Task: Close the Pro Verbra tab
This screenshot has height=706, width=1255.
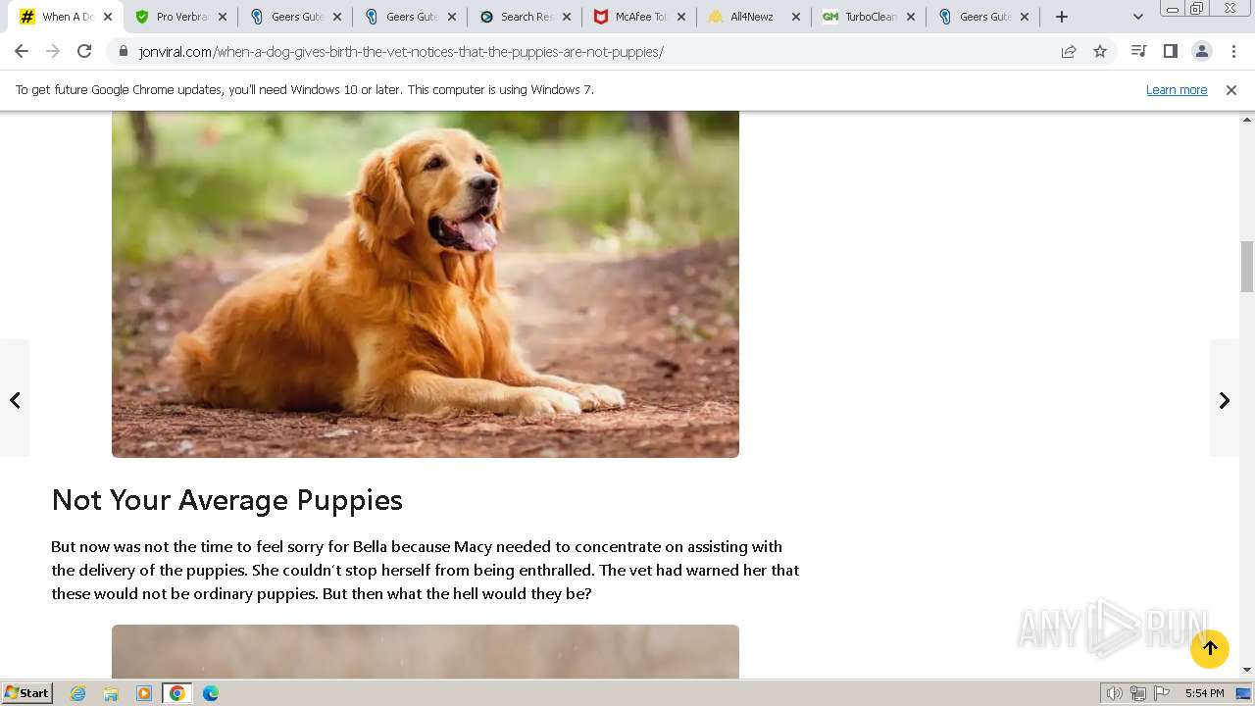Action: (x=223, y=17)
